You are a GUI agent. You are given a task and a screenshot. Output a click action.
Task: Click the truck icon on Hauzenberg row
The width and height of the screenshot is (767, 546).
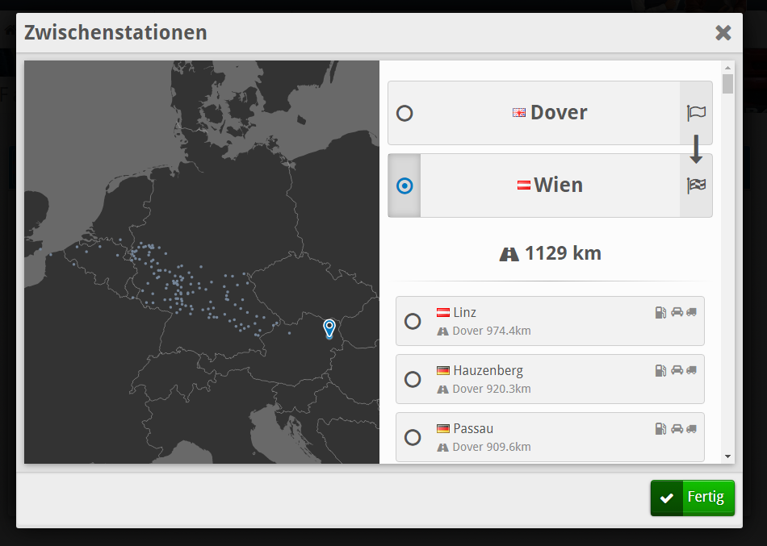(691, 370)
